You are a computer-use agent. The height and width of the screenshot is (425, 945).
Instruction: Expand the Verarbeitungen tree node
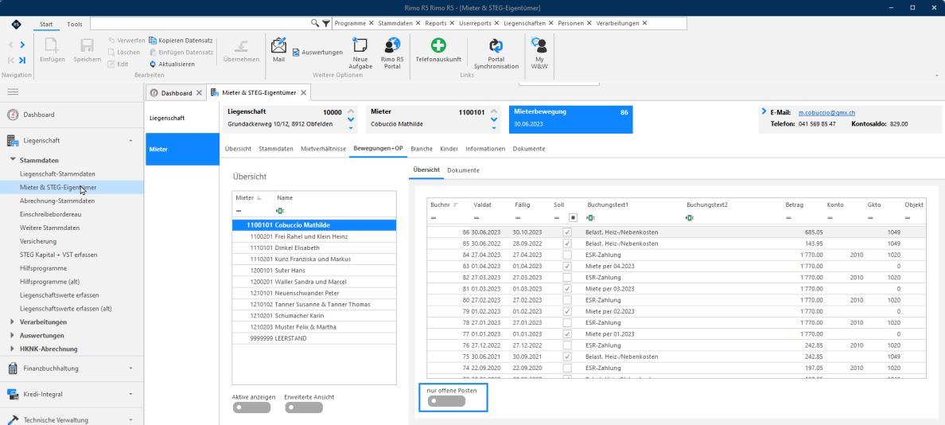tap(13, 322)
